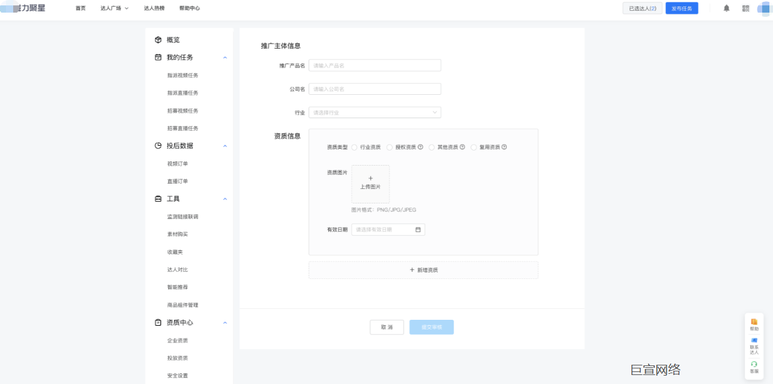The width and height of the screenshot is (773, 384).
Task: Open 客服 customer service floating icon
Action: click(x=754, y=367)
